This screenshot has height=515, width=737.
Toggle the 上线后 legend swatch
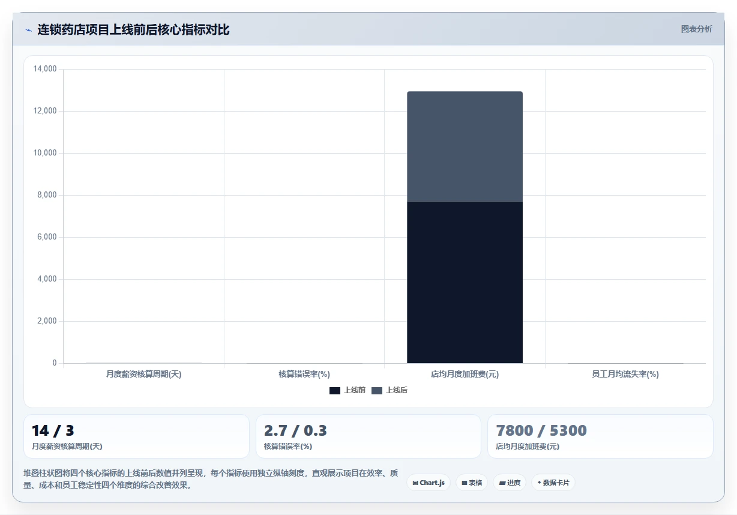(x=377, y=391)
